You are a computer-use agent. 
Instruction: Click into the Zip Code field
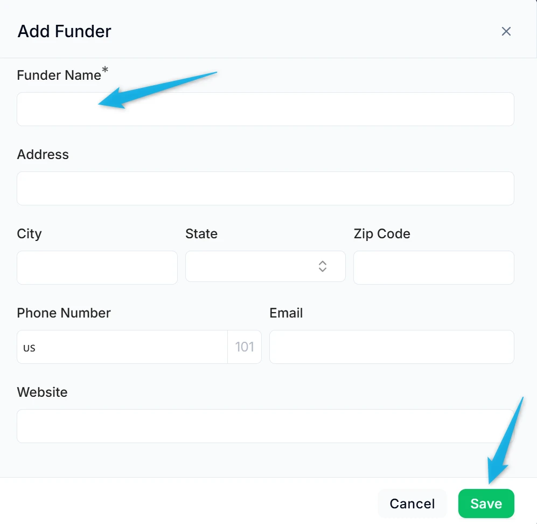[x=434, y=268]
